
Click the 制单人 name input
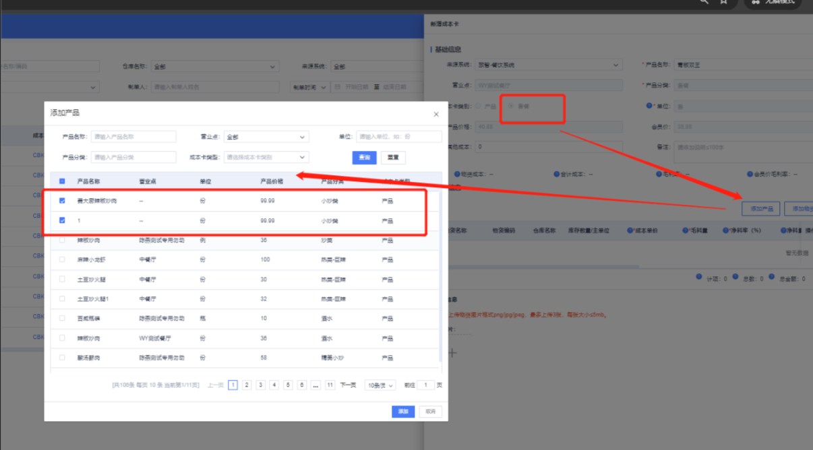[x=215, y=87]
